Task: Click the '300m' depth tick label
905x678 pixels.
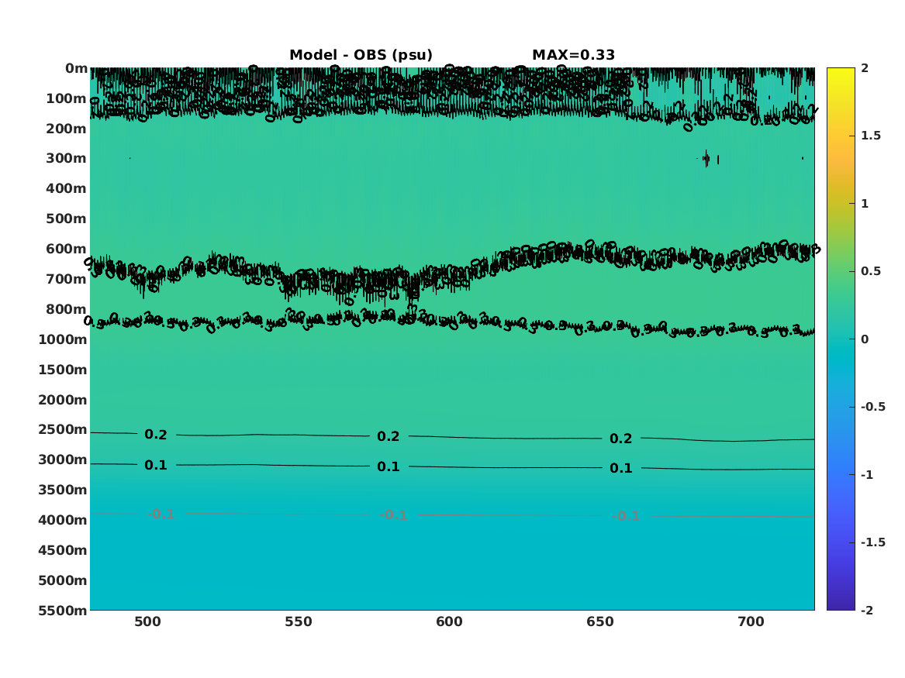Action: click(x=67, y=159)
